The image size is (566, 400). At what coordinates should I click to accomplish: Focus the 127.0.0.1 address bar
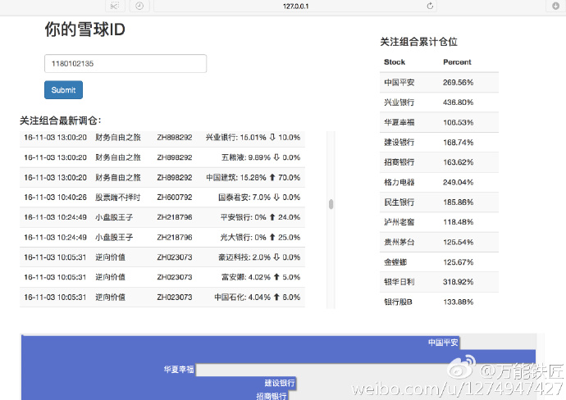(x=295, y=6)
